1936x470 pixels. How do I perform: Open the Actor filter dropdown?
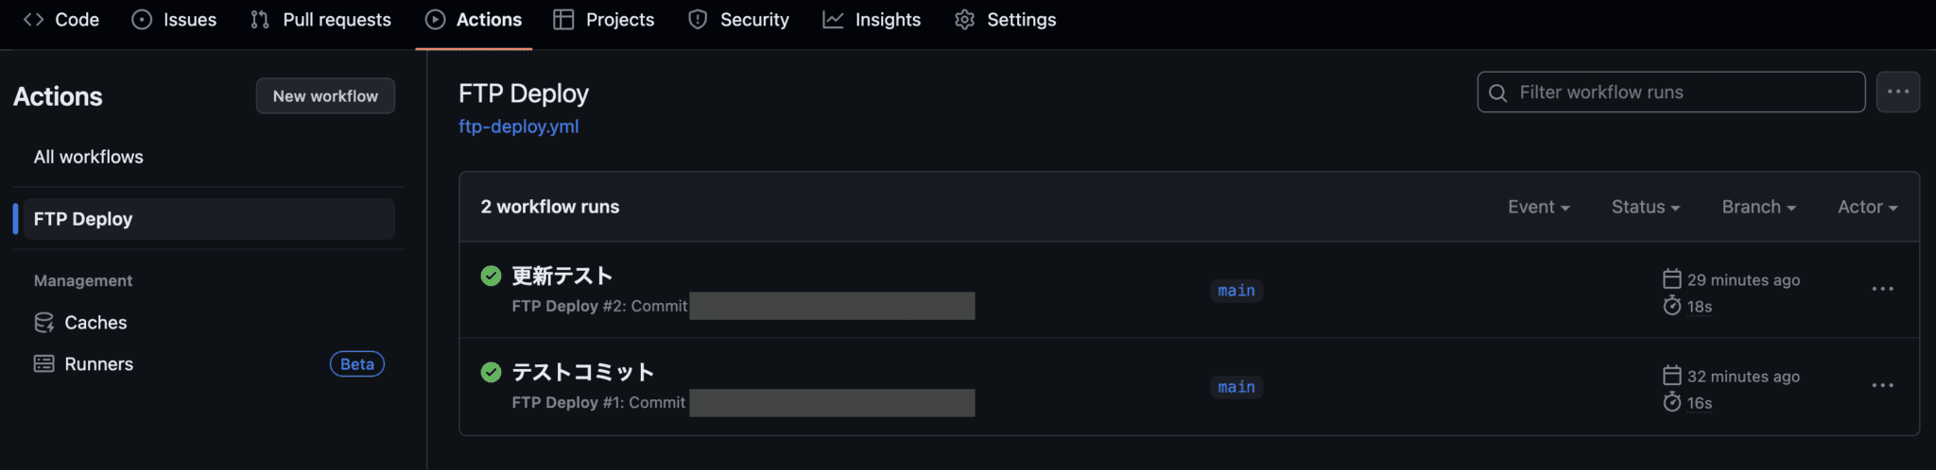pyautogui.click(x=1868, y=207)
